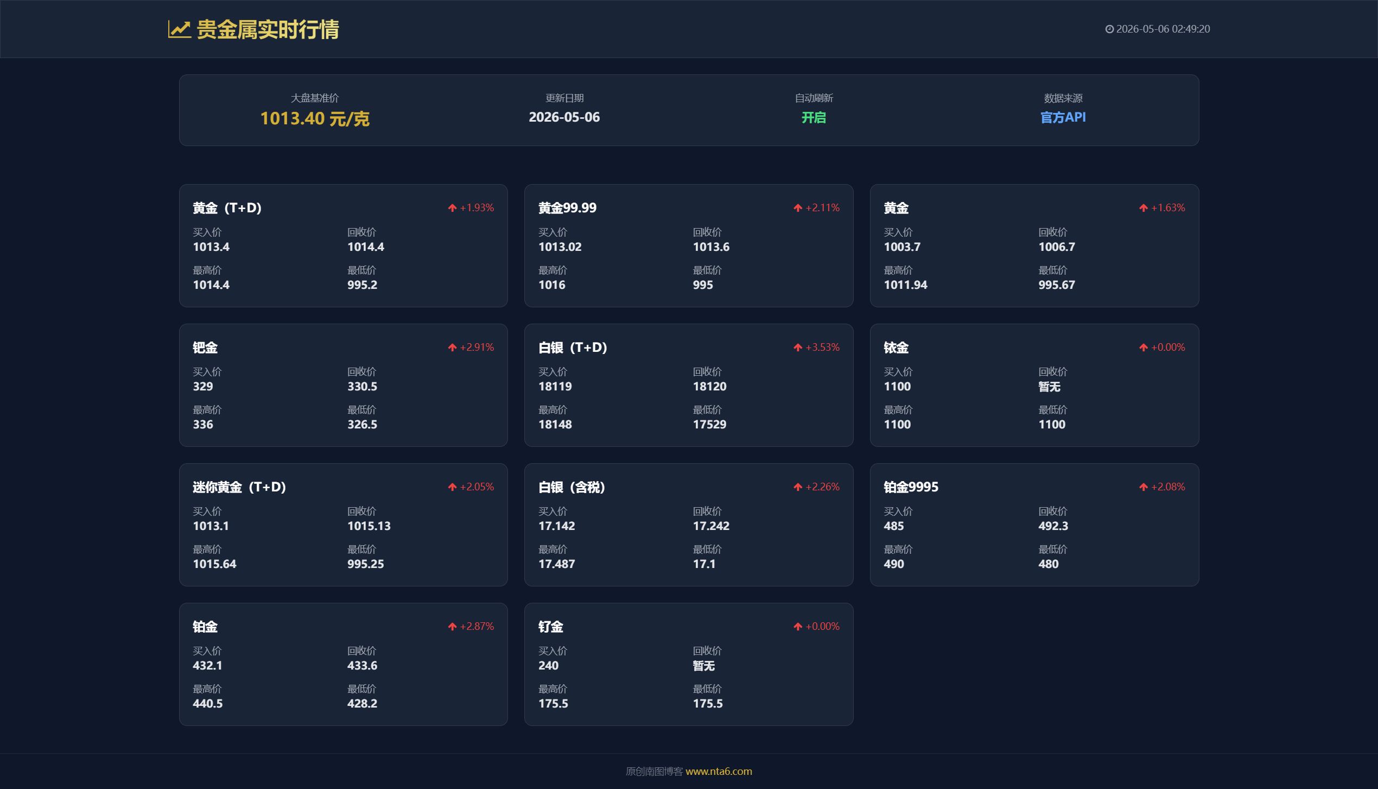Open the 官方API data source link
Viewport: 1378px width, 789px height.
1063,117
